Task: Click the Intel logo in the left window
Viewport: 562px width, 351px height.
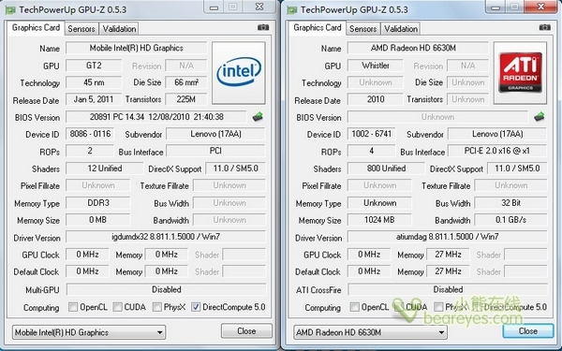Action: point(239,73)
